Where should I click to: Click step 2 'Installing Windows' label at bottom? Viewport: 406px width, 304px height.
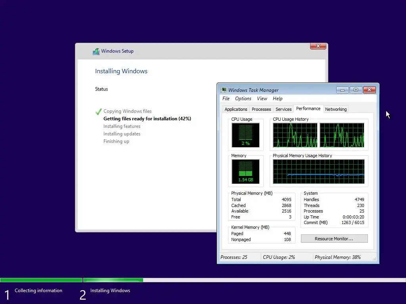[110, 291]
